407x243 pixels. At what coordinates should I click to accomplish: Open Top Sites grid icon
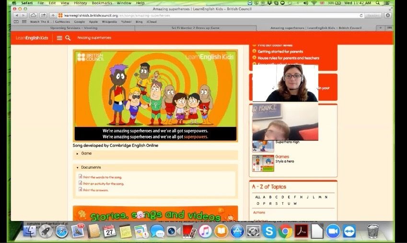(x=24, y=22)
